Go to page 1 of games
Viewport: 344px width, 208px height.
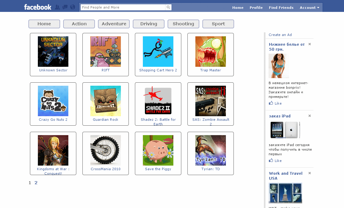tap(30, 183)
